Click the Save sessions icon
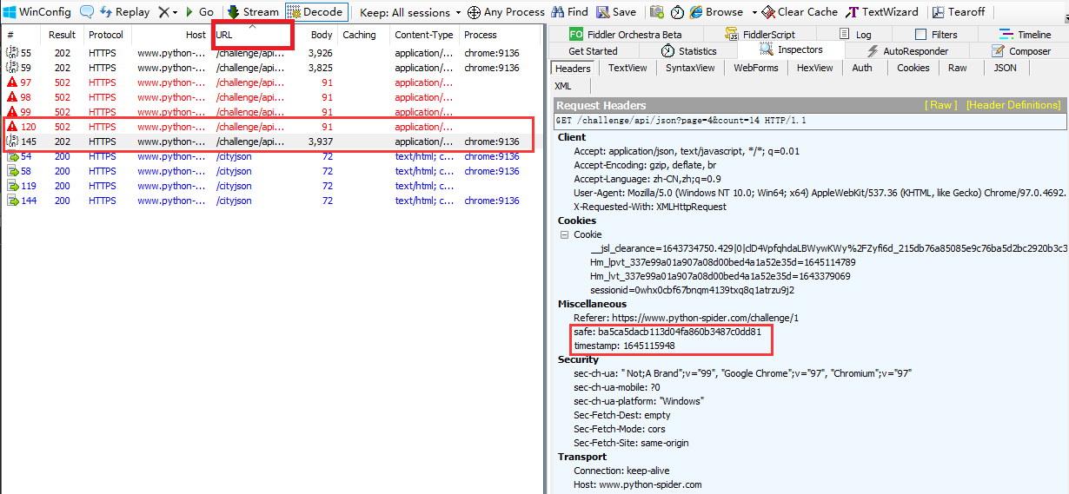This screenshot has height=494, width=1069. [x=616, y=12]
